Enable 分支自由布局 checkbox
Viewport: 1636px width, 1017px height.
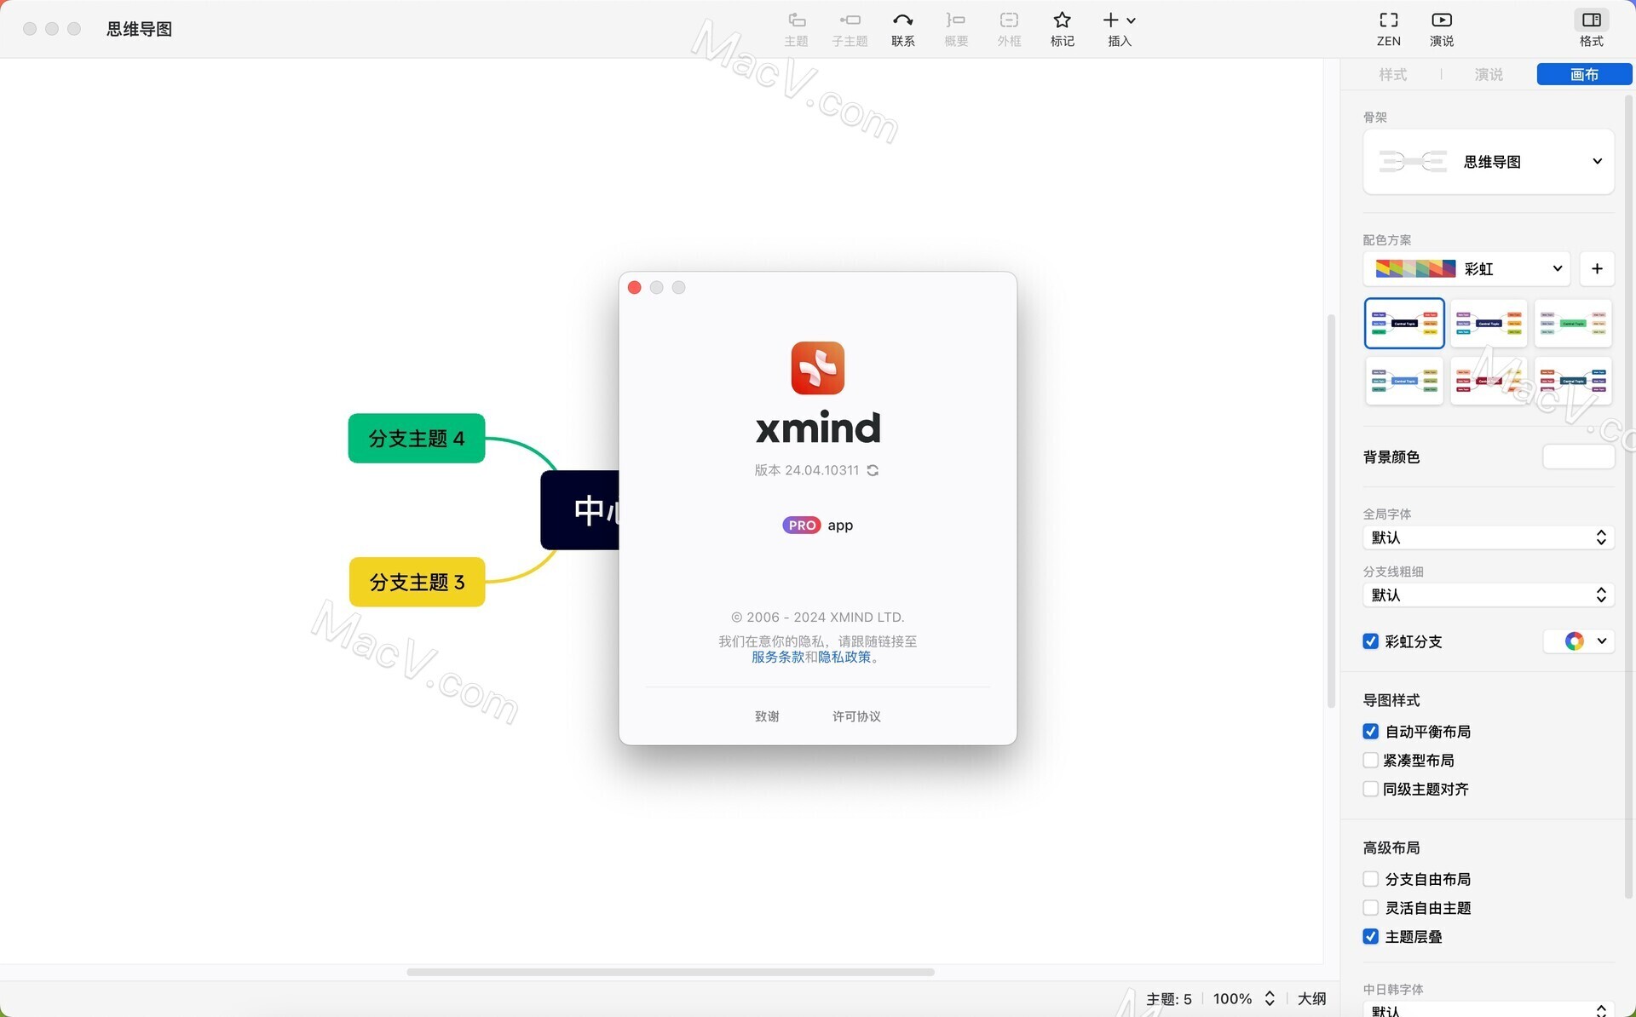tap(1370, 879)
